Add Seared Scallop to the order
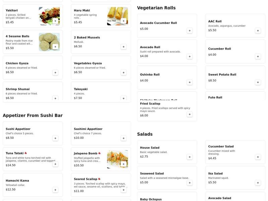This screenshot has width=268, height=201. [124, 190]
